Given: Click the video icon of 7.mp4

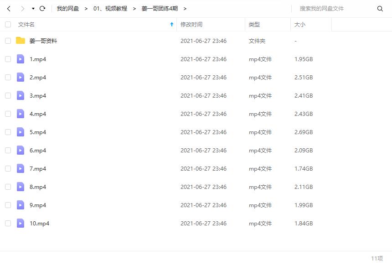Looking at the screenshot, I should (21, 169).
